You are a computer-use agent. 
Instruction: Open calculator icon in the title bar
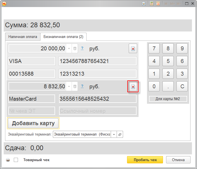[151, 4]
